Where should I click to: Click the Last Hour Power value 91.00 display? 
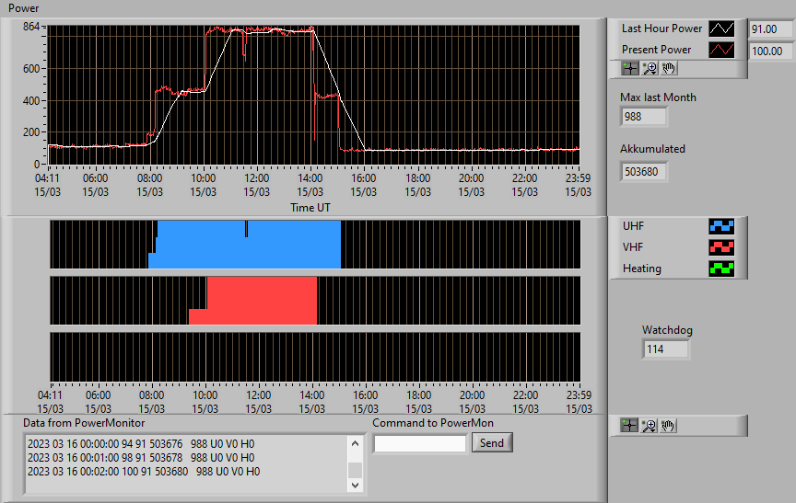(x=770, y=29)
